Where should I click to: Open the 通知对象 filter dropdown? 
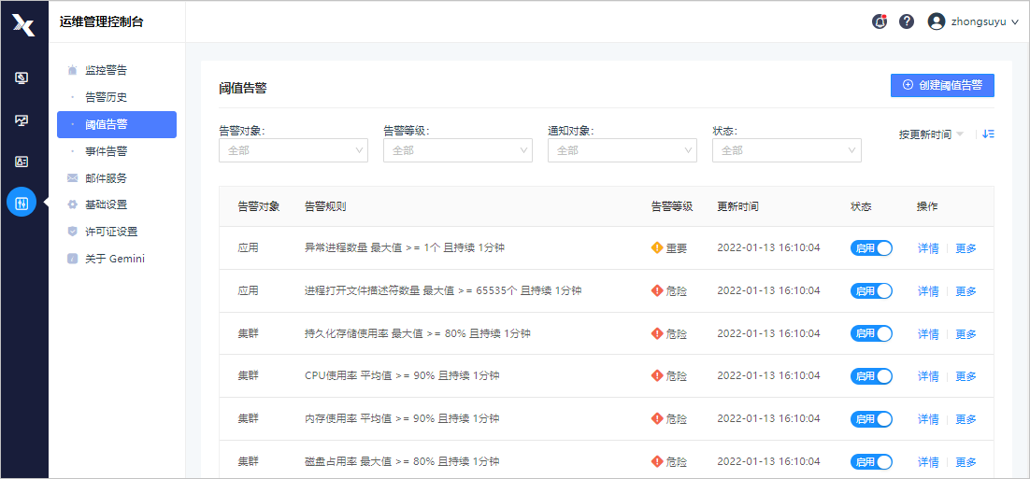(622, 150)
